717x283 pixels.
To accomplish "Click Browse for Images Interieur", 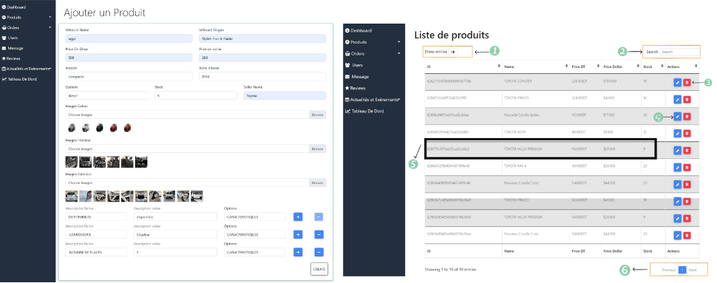I will pyautogui.click(x=317, y=149).
